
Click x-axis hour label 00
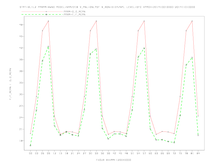(x=31, y=153)
